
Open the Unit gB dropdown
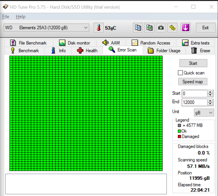click(204, 113)
